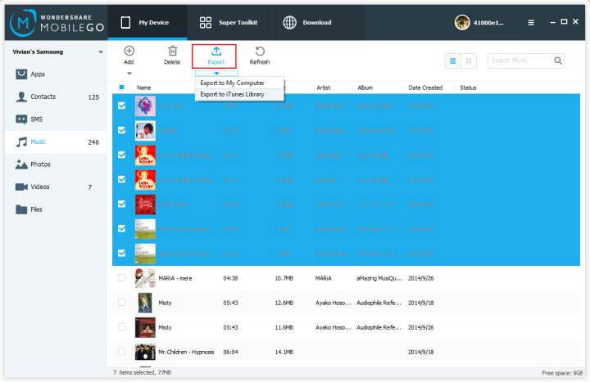Click the Contacts count 125

(93, 97)
